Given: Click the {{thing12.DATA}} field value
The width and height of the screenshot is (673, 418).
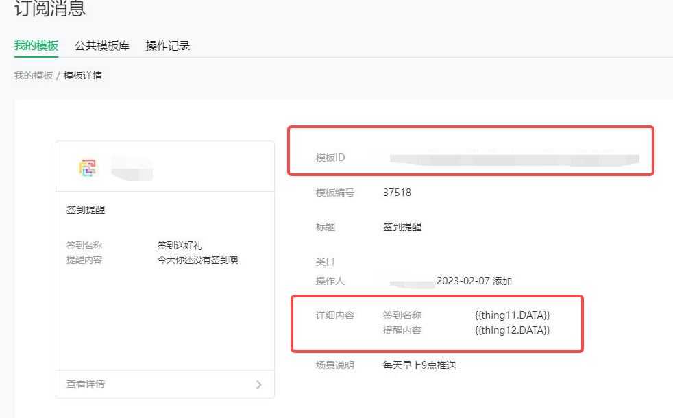Looking at the screenshot, I should (513, 330).
